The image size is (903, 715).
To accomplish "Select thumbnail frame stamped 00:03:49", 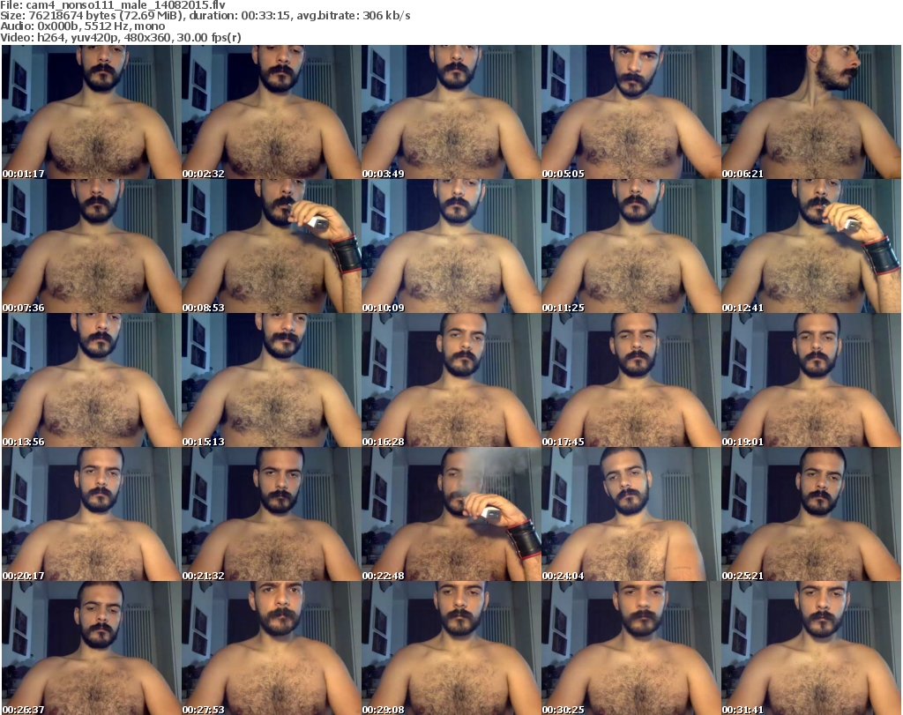I will tap(451, 112).
